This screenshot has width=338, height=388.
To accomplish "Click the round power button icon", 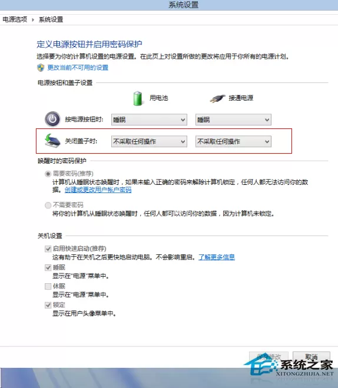I will [52, 120].
